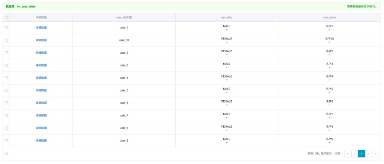Go to the previous page
Screen dimensions: 384x164
[354, 154]
